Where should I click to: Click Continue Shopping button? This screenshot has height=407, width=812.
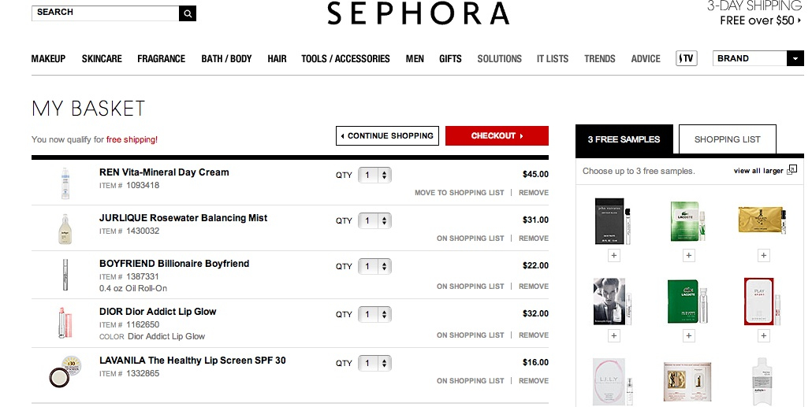386,135
